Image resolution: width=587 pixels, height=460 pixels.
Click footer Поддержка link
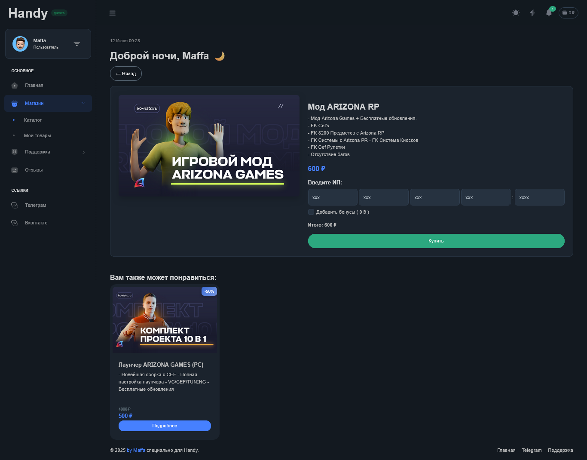click(560, 450)
